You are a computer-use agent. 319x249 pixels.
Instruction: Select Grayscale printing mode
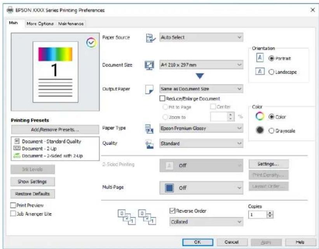coord(271,131)
